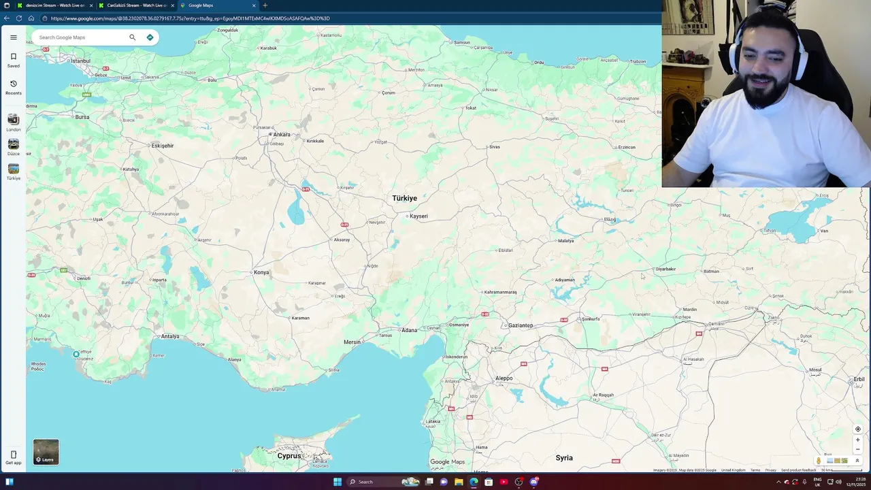Open Microsoft Store from the taskbar

point(489,482)
